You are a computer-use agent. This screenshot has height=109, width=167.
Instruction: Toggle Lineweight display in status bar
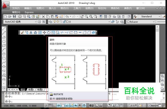[x=80, y=105]
